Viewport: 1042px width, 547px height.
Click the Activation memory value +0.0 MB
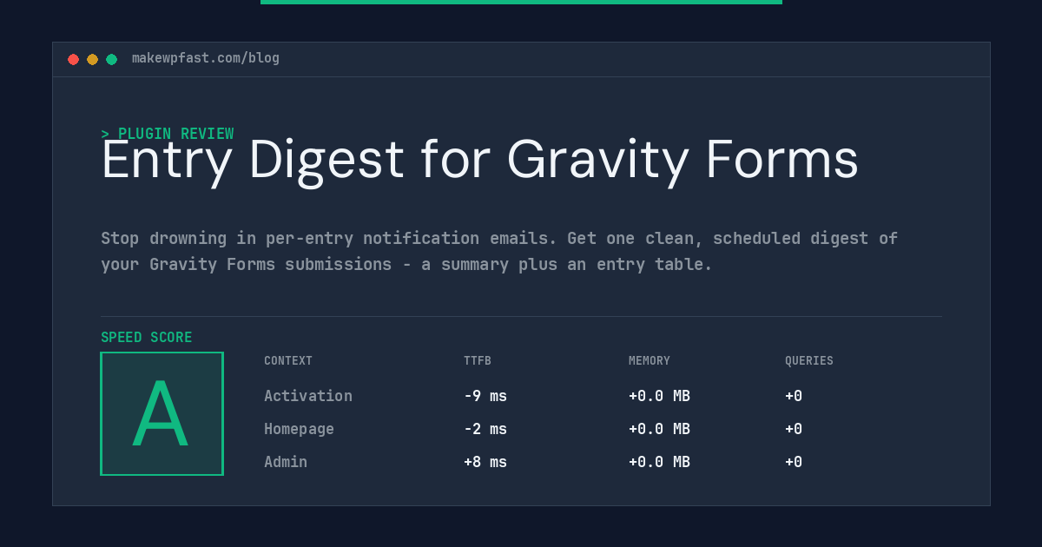pos(659,396)
